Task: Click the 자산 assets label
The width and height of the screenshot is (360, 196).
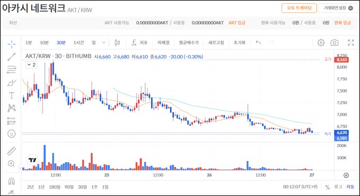Action: (x=13, y=23)
